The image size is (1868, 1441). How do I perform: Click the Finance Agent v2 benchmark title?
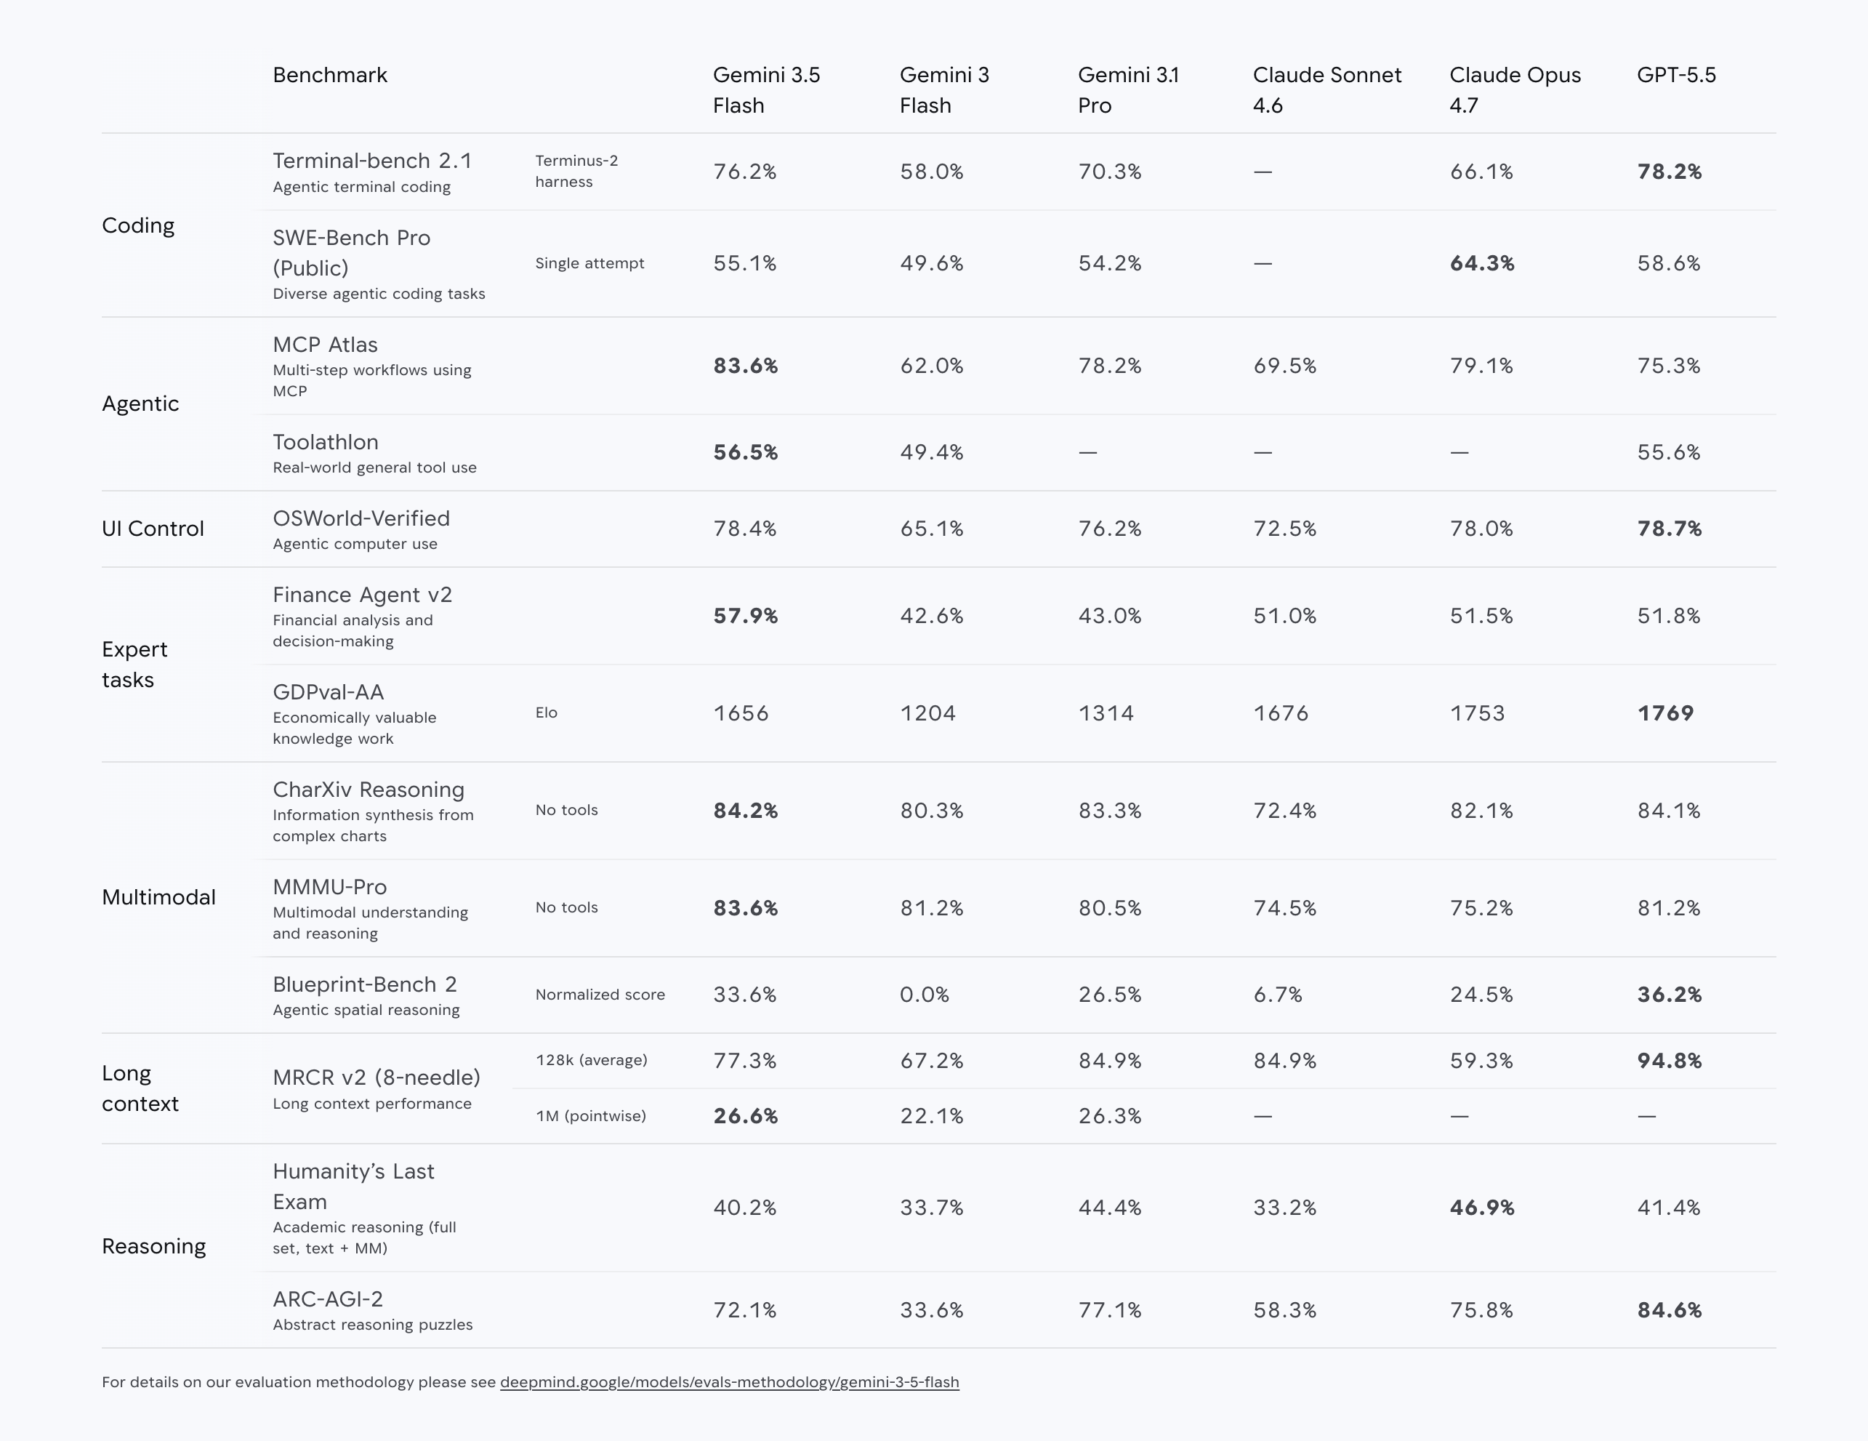(363, 595)
